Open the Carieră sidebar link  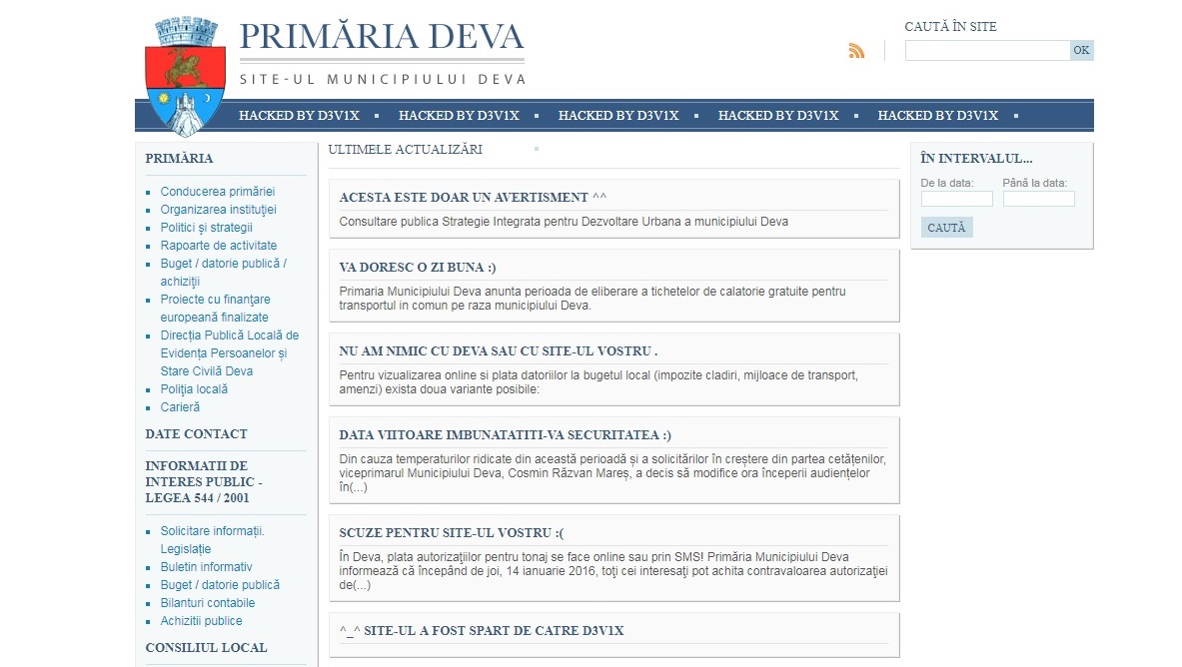pos(180,407)
